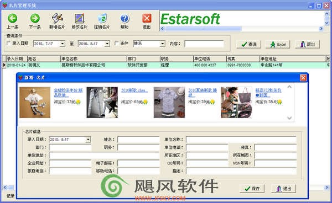
Task: Open ad link 2010夏装新款 priced 39元
Action: (x=203, y=93)
